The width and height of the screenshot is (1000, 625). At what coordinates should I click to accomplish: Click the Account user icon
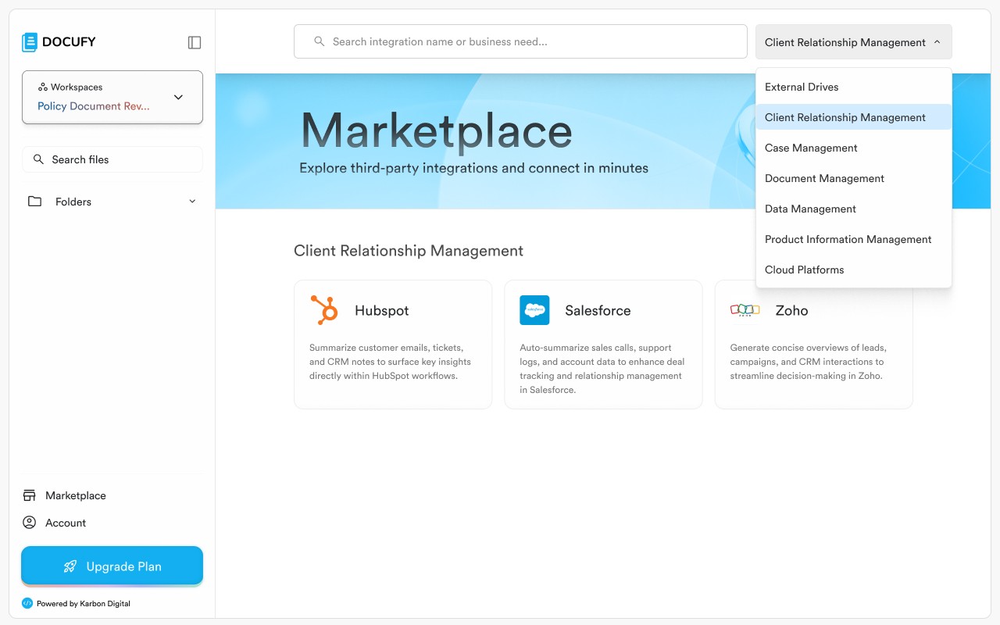point(30,523)
